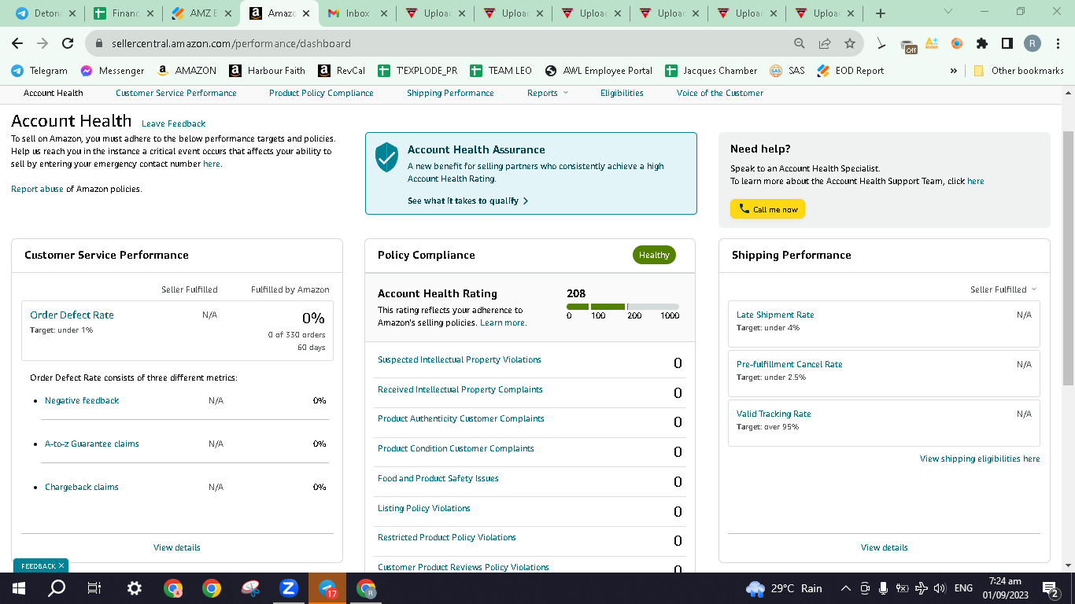1075x604 pixels.
Task: Open the tab search chevron in Chrome
Action: point(948,13)
